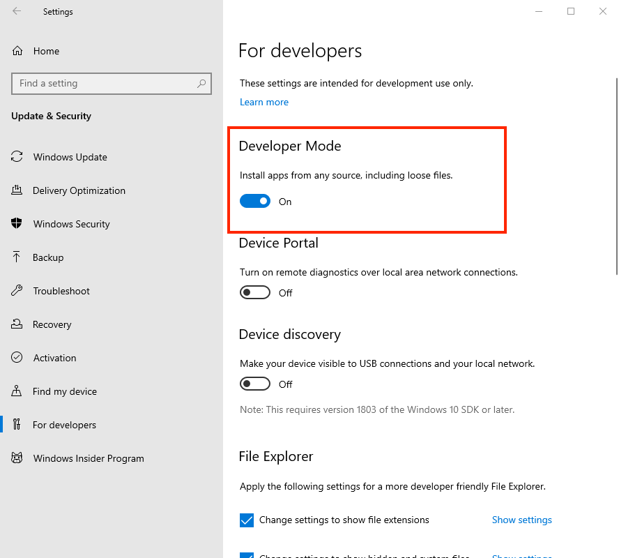Click the Learn more link

(264, 102)
